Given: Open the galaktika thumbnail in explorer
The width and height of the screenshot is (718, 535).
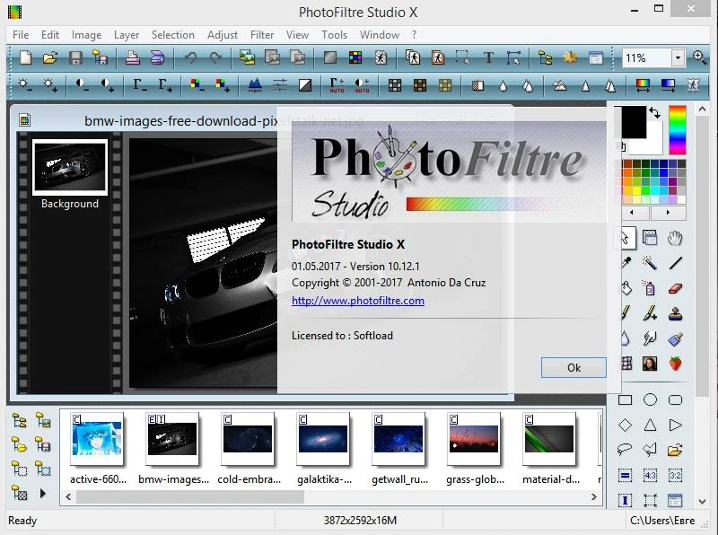Looking at the screenshot, I should coord(323,439).
